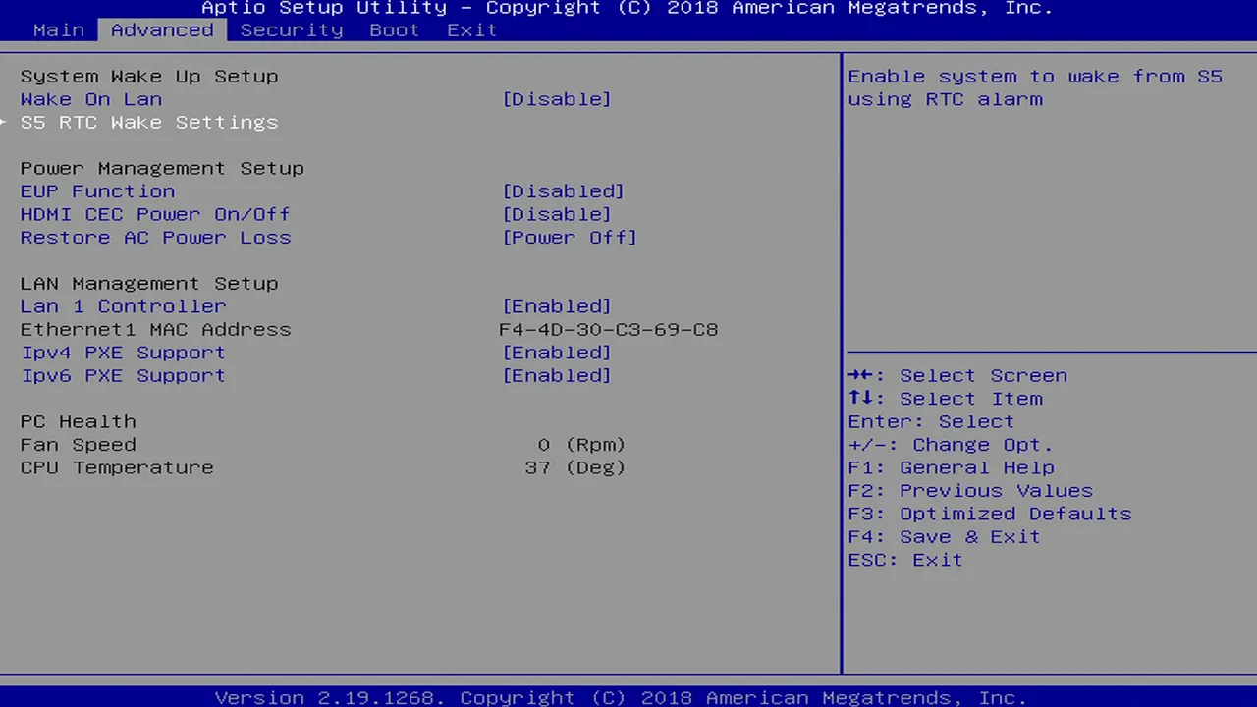Click the Ethernet1 MAC Address label

tap(155, 330)
